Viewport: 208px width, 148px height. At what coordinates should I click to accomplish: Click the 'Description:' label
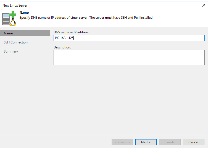click(x=62, y=47)
